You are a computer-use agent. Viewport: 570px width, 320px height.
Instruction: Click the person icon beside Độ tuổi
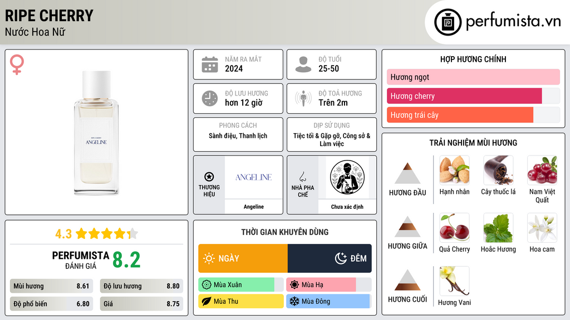click(303, 64)
